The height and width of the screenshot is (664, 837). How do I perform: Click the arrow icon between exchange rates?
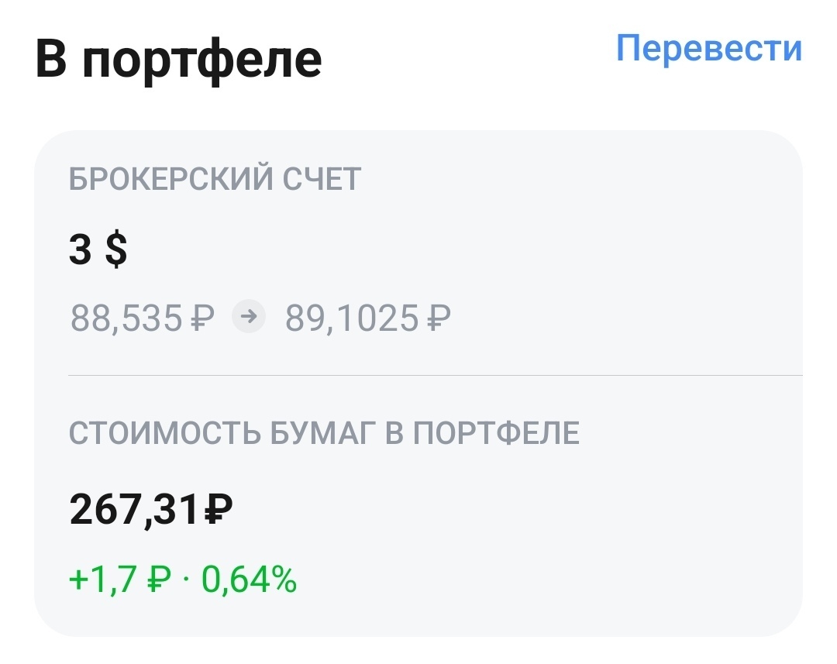tap(250, 316)
